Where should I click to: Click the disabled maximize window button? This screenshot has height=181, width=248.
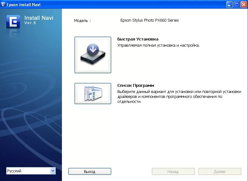(x=237, y=5)
